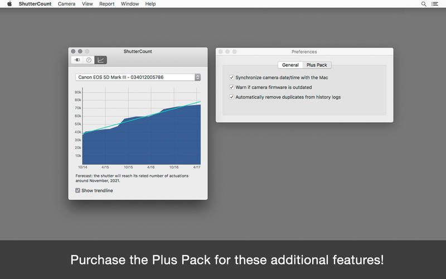Screen dimensions: 446x279
Task: Open the Apple menu
Action: (9, 4)
